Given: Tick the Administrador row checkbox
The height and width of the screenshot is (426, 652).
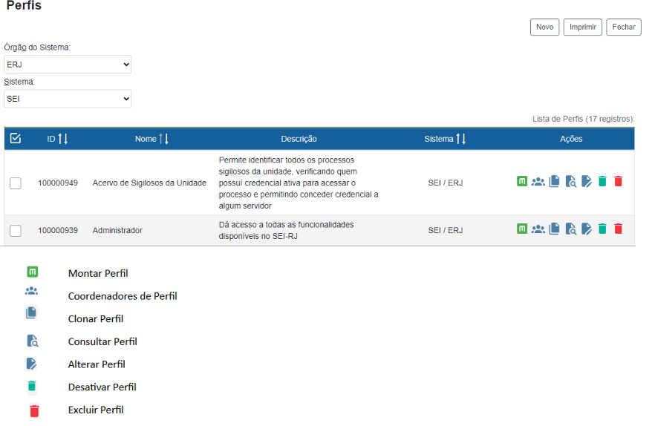Looking at the screenshot, I should click(x=16, y=231).
